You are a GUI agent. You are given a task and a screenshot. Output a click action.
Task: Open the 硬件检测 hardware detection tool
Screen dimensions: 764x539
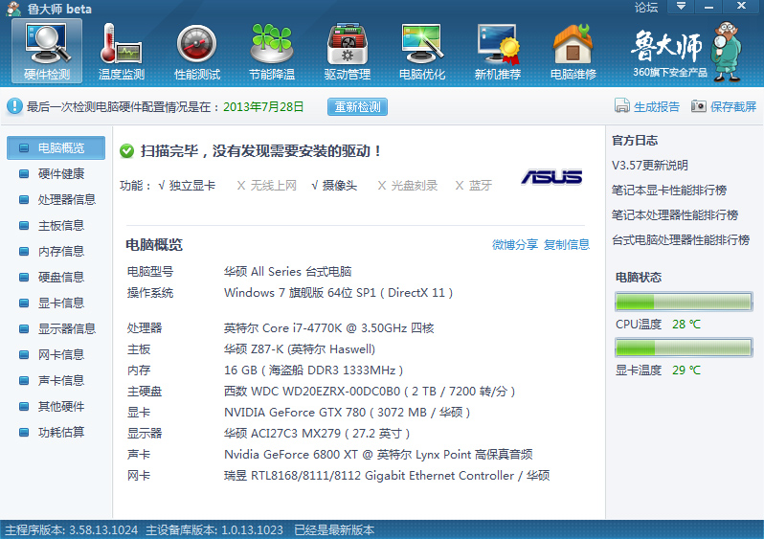click(47, 51)
